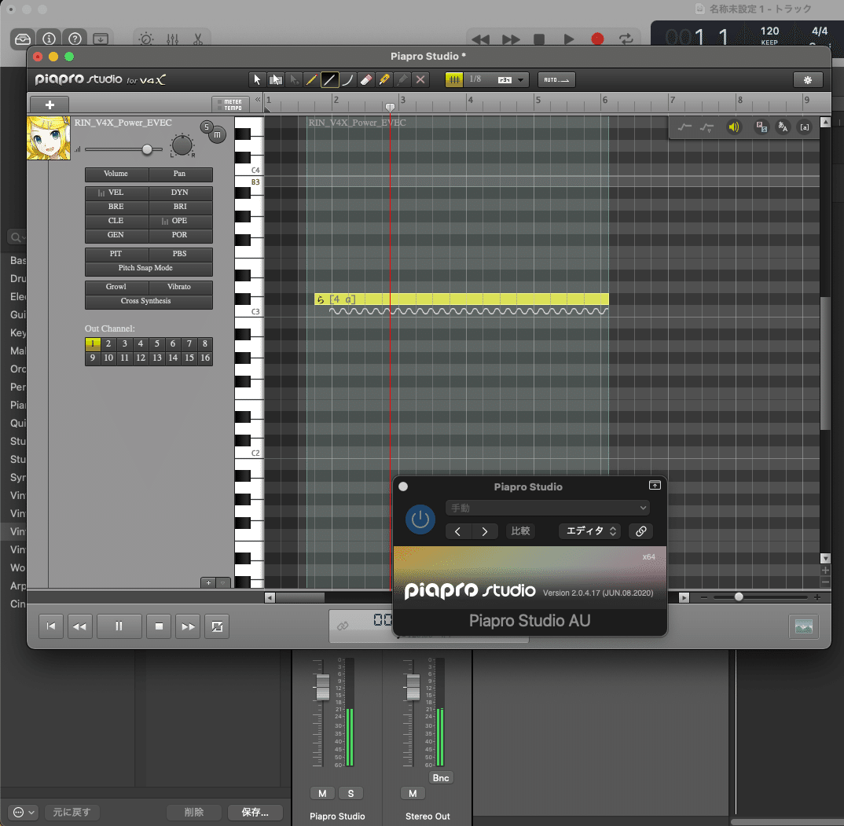Go to start in Piapro transport
The image size is (844, 826).
click(51, 626)
